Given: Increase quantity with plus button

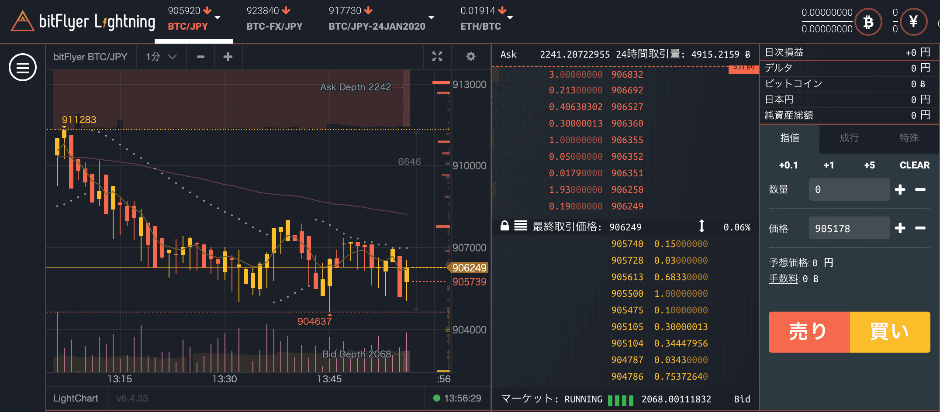Looking at the screenshot, I should pos(900,189).
